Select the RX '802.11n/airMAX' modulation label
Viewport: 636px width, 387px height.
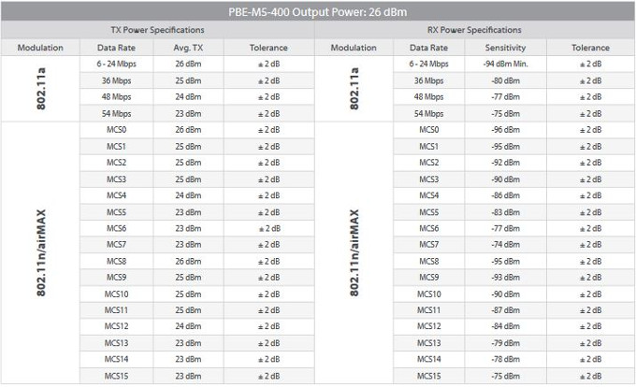[354, 252]
